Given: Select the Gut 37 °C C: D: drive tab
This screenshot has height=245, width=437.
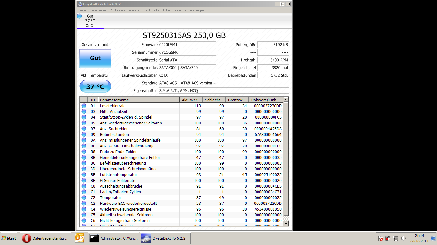Looking at the screenshot, I should pos(90,21).
